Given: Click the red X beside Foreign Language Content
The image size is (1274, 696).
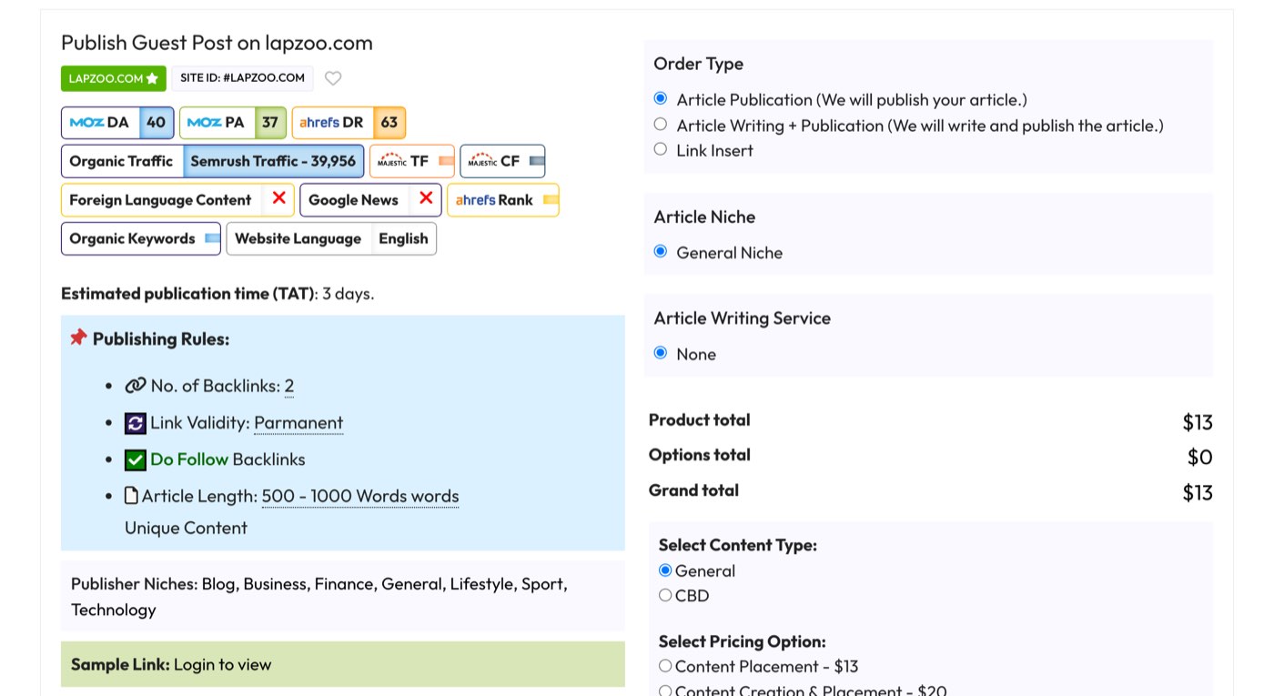Looking at the screenshot, I should [278, 198].
